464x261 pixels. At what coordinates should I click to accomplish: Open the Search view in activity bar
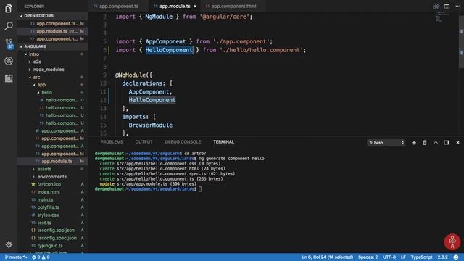9,26
